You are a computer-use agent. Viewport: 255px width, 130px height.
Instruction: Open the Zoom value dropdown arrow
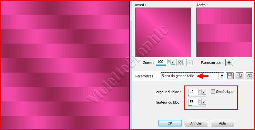point(173,62)
